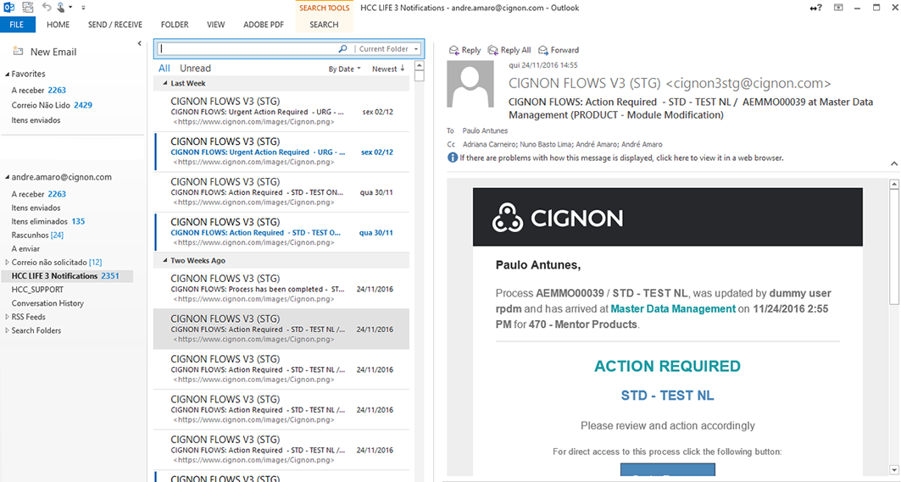The image size is (901, 482).
Task: Filter the list to Unread messages
Action: (195, 69)
